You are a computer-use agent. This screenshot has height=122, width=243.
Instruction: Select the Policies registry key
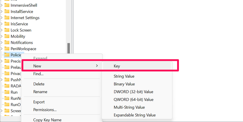[16, 55]
